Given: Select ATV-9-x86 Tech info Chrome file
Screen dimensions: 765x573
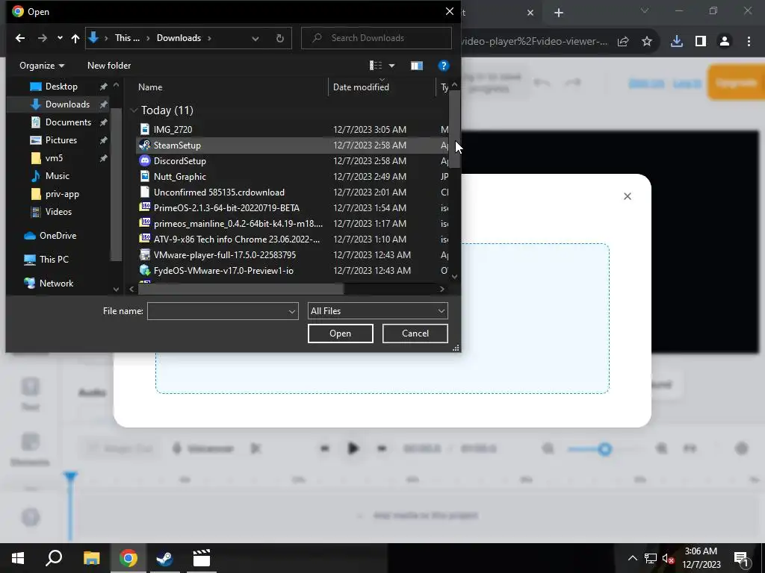Looking at the screenshot, I should 237,239.
